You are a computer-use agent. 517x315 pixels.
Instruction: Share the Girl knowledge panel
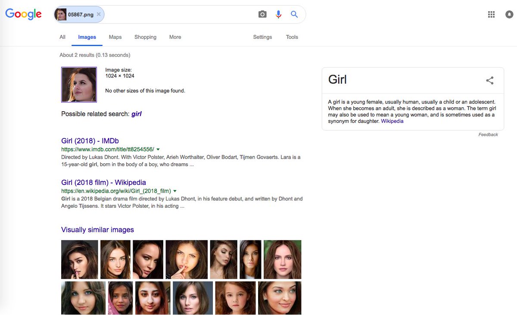[490, 81]
